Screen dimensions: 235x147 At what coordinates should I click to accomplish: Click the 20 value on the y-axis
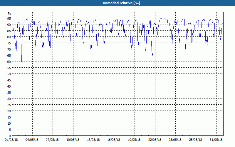click(x=9, y=111)
